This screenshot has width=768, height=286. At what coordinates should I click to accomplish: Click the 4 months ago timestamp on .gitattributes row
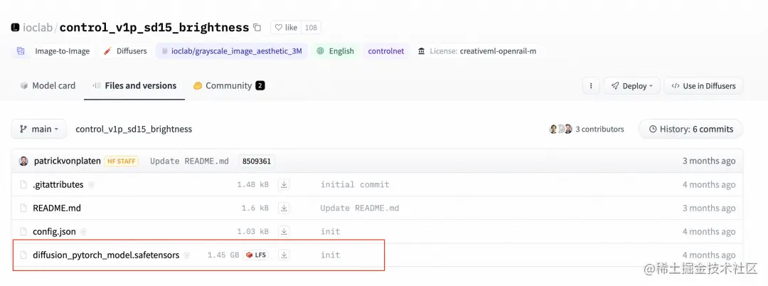click(709, 185)
